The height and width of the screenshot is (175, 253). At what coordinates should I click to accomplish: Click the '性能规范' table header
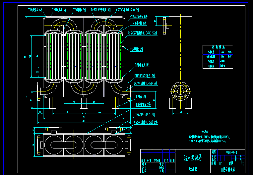tap(218, 48)
